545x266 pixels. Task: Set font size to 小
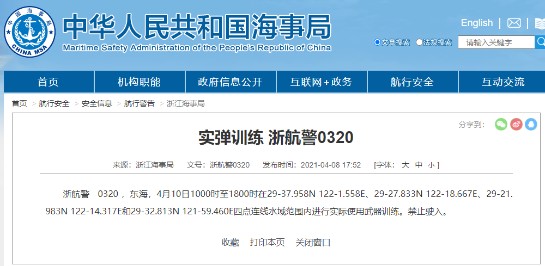point(432,165)
